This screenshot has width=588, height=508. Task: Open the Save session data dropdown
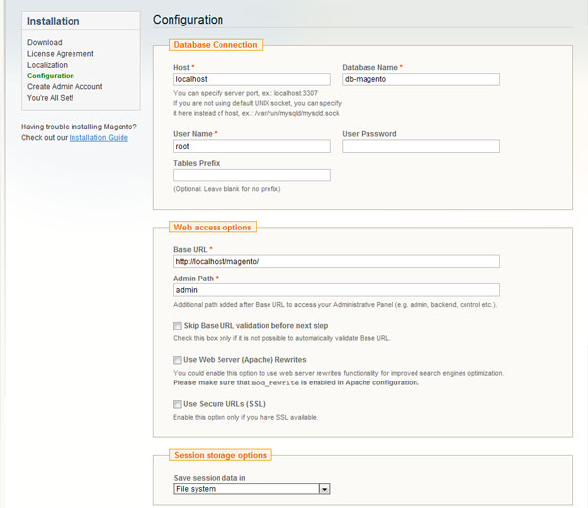pyautogui.click(x=252, y=489)
